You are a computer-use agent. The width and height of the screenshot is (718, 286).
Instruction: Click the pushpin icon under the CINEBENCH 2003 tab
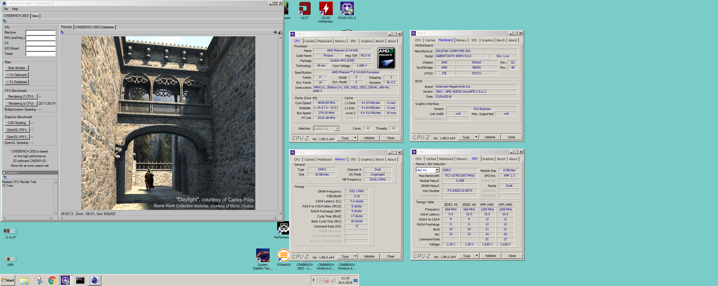tap(5, 21)
